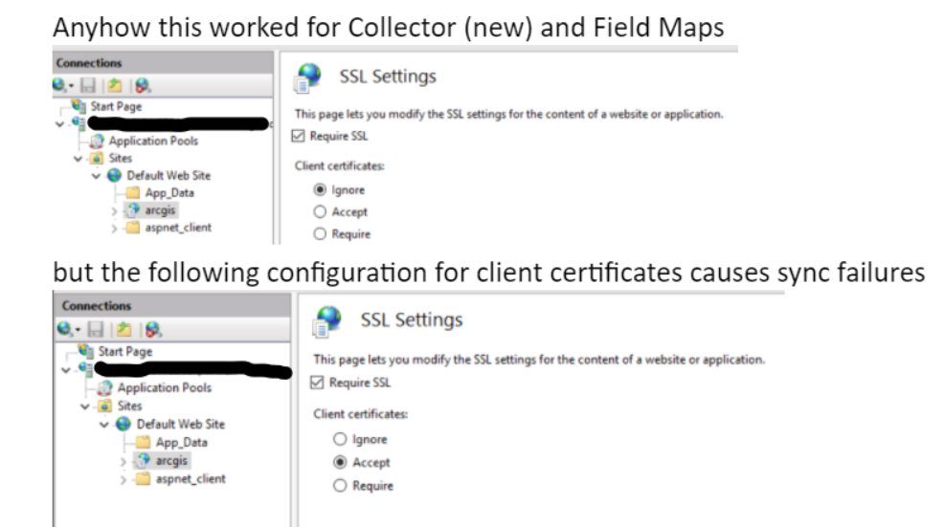
Task: Click heading 'Anyhow this worked for Collector'
Action: (x=389, y=28)
